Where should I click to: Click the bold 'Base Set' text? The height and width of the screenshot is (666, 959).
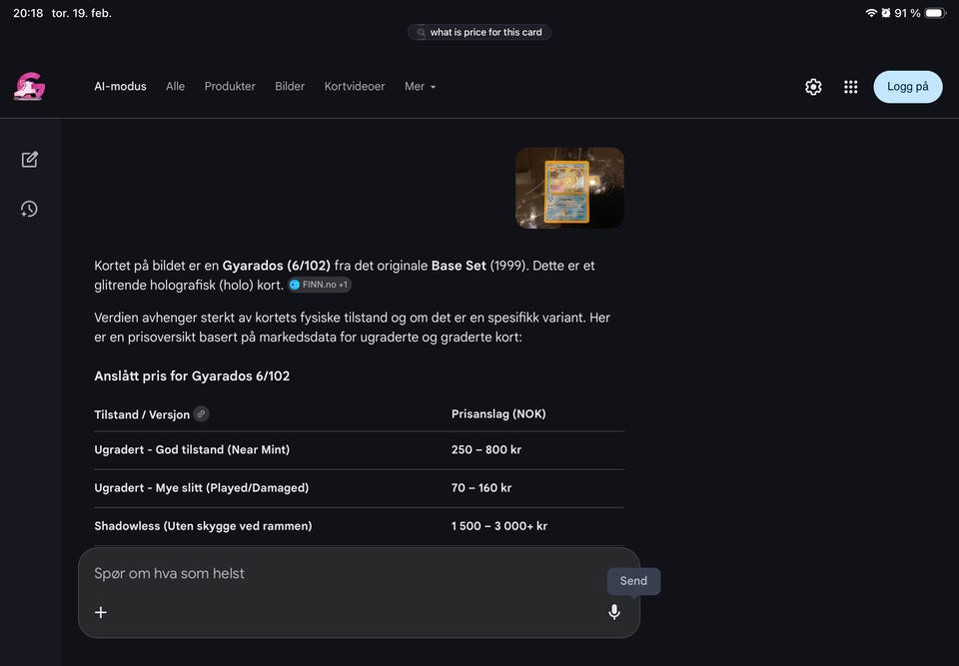[x=459, y=266]
